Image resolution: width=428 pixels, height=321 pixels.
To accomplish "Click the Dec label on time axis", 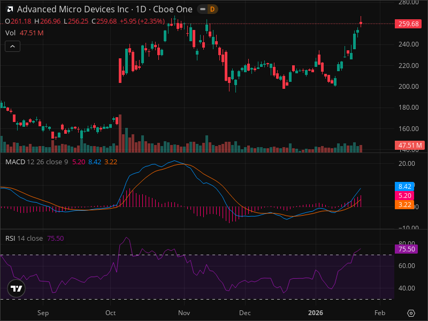I will [245, 313].
